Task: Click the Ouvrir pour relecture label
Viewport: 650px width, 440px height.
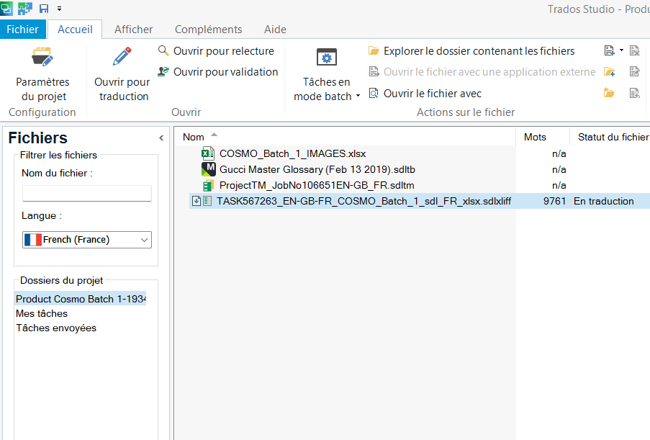Action: pos(224,51)
